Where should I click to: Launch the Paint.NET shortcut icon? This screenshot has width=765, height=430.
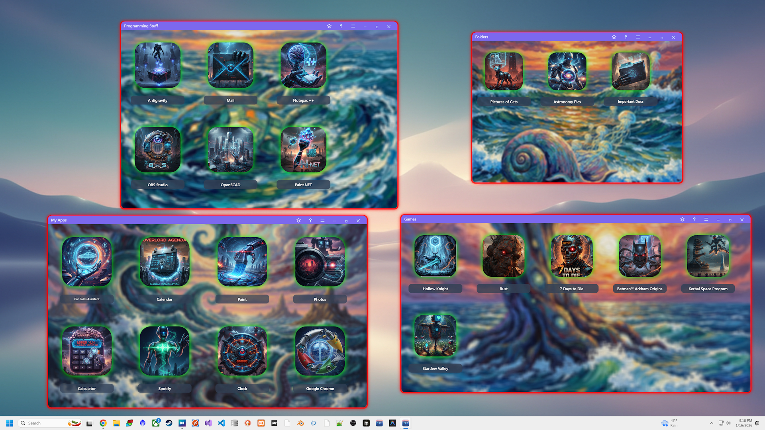[303, 150]
